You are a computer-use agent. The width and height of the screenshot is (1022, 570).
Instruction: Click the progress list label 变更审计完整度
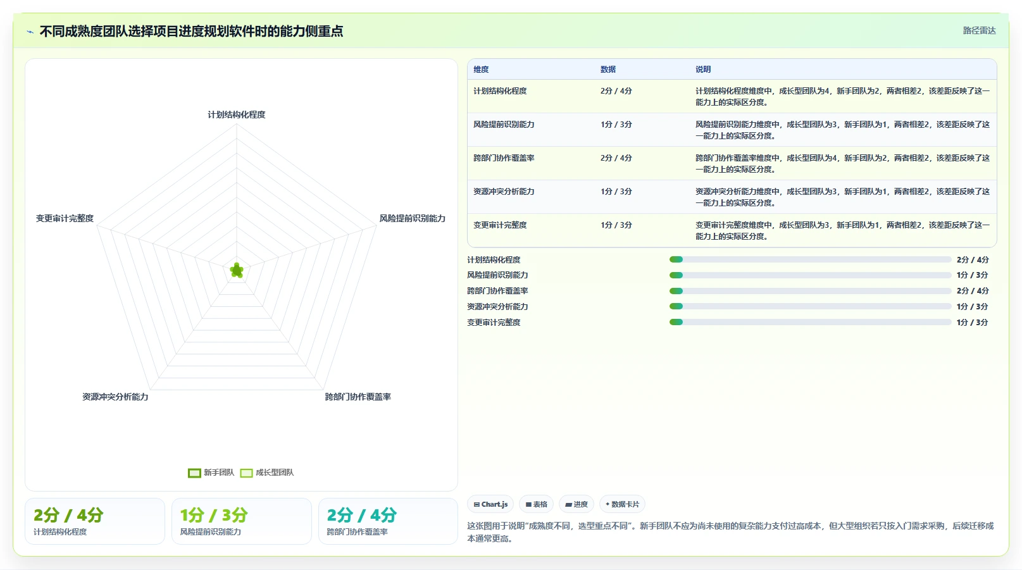[494, 323]
